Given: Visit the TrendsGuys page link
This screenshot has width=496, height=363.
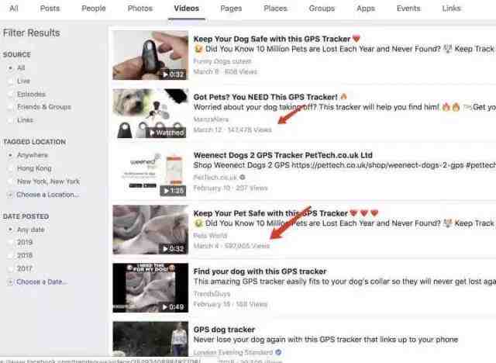Looking at the screenshot, I should click(x=212, y=294).
